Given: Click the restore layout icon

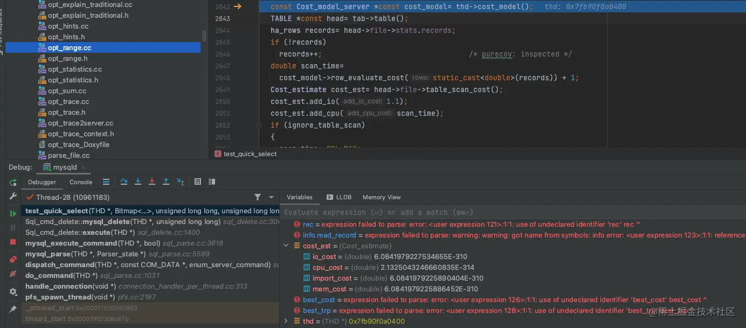Looking at the screenshot, I should pyautogui.click(x=212, y=182).
